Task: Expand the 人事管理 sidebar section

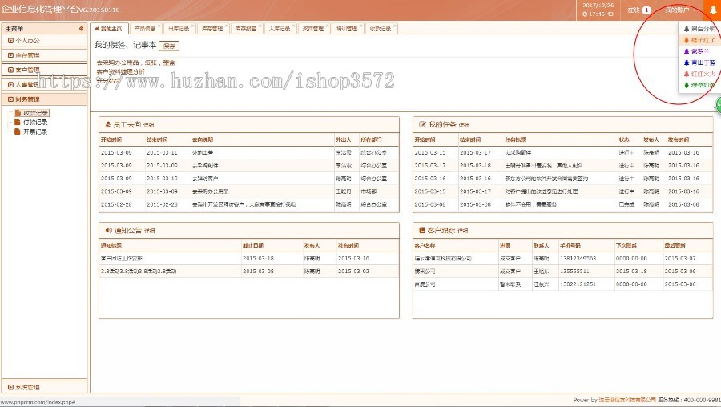Action: pyautogui.click(x=44, y=85)
